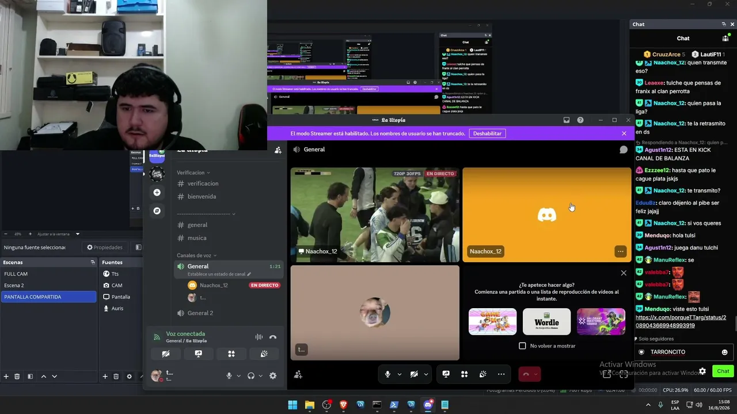Share your screen from the call bar

coord(446,374)
